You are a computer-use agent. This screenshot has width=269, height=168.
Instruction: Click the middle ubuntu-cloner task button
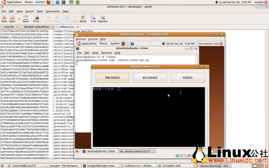pos(150,78)
